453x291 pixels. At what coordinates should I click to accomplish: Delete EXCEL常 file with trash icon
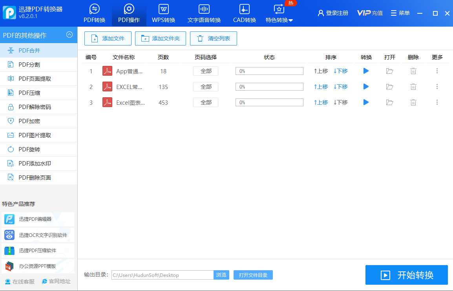413,87
